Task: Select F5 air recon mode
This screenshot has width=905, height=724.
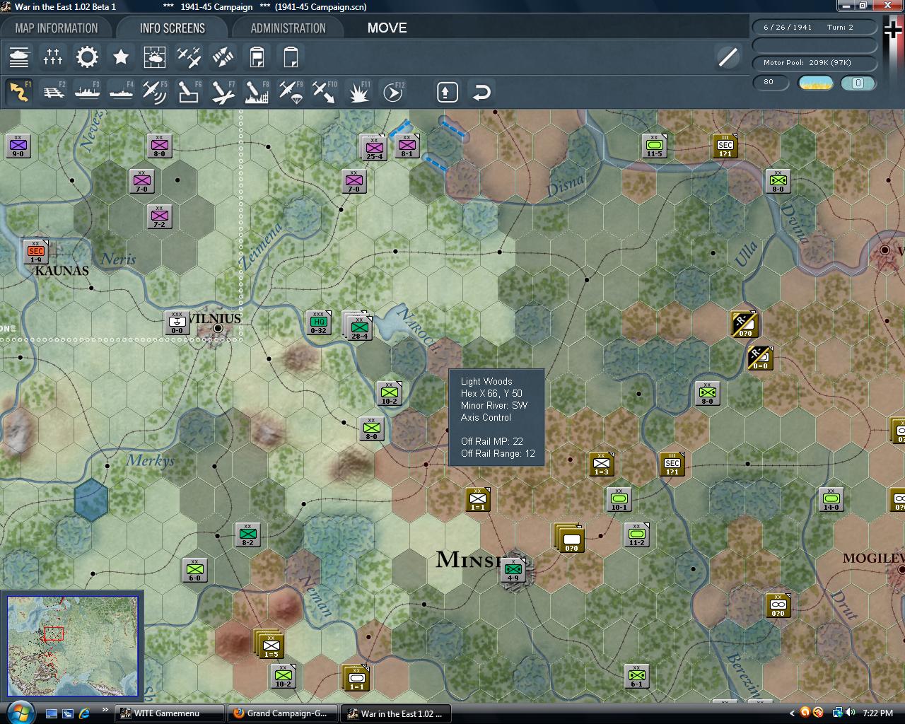Action: 155,92
